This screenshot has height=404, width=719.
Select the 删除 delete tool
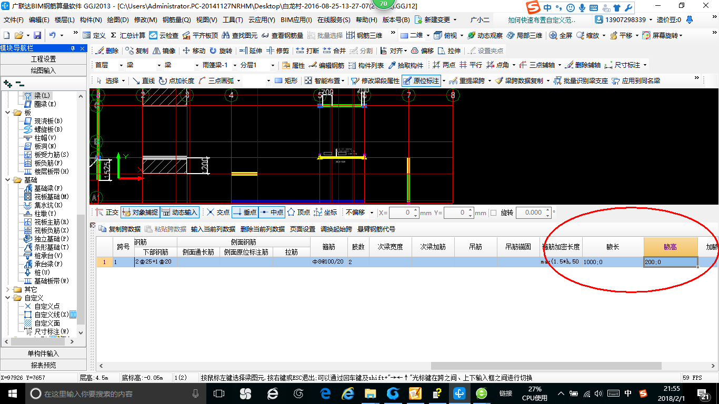click(108, 50)
